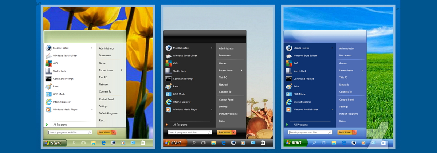
Task: Open Command Prompt icon in blue start menu
Action: click(289, 79)
